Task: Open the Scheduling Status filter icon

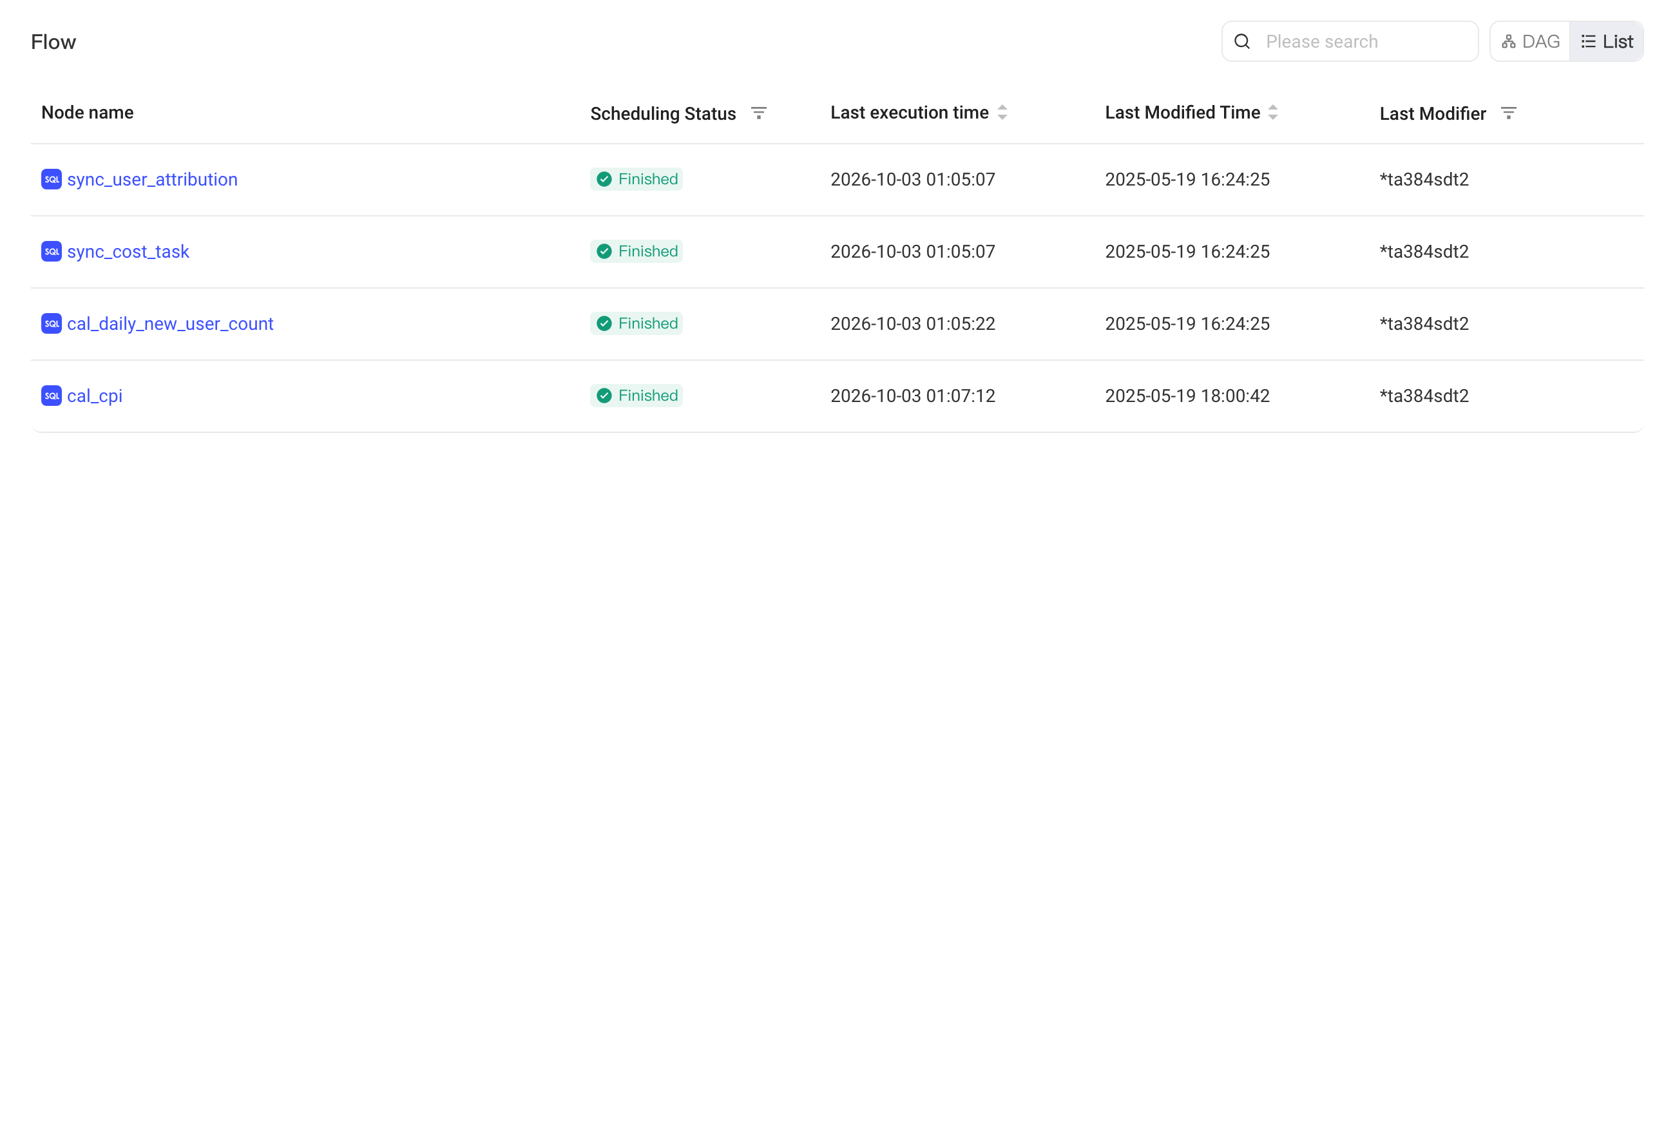Action: click(758, 113)
